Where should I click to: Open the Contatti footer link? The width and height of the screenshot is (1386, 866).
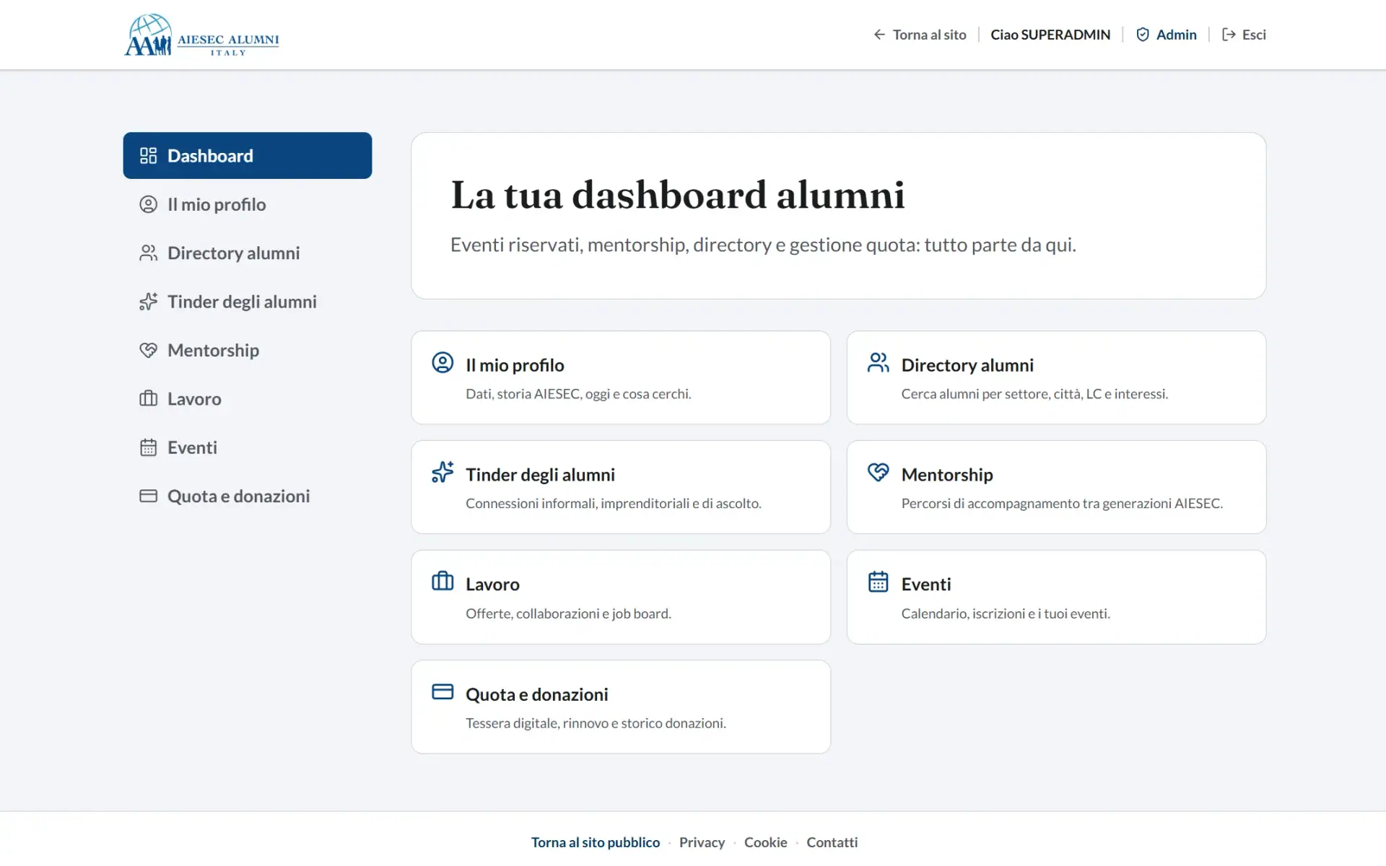(x=832, y=842)
